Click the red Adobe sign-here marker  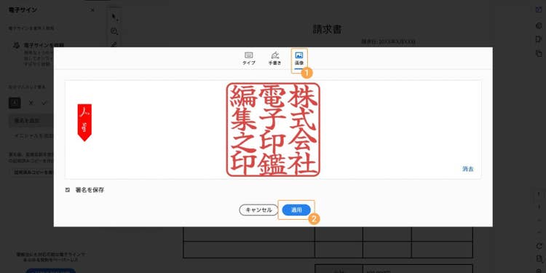pyautogui.click(x=84, y=122)
